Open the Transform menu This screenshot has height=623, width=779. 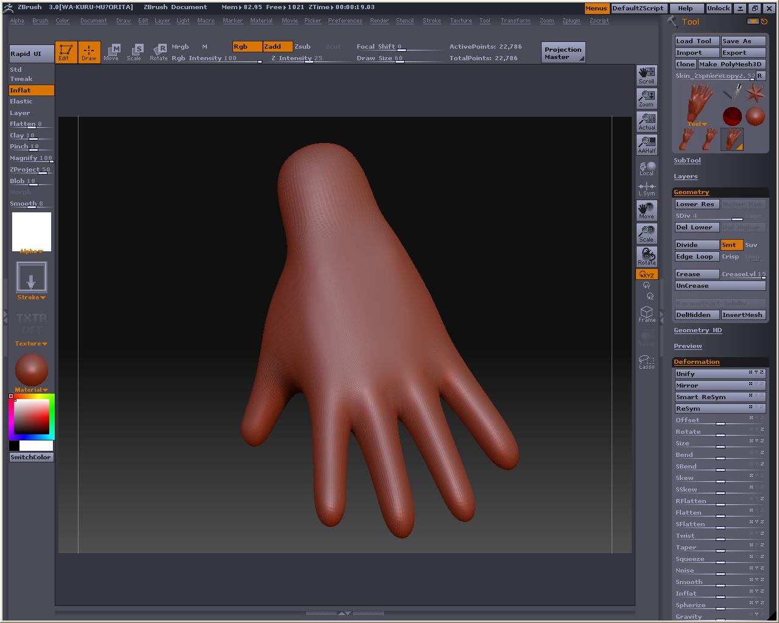[515, 21]
